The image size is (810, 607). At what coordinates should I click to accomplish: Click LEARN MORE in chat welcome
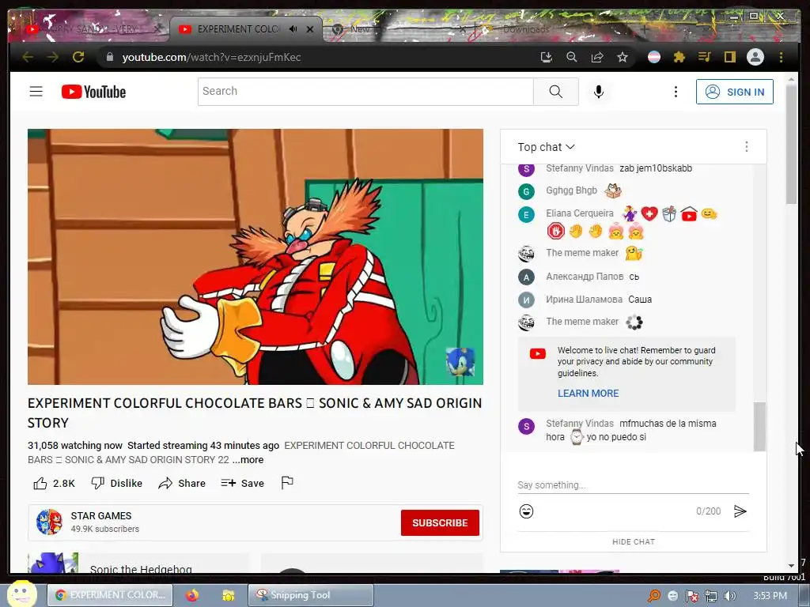[x=588, y=394]
